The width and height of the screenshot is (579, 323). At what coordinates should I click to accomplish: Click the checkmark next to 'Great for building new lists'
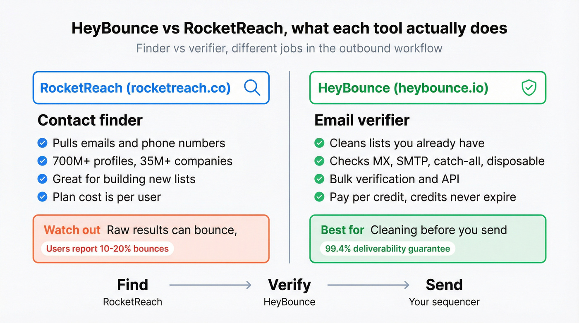click(42, 179)
